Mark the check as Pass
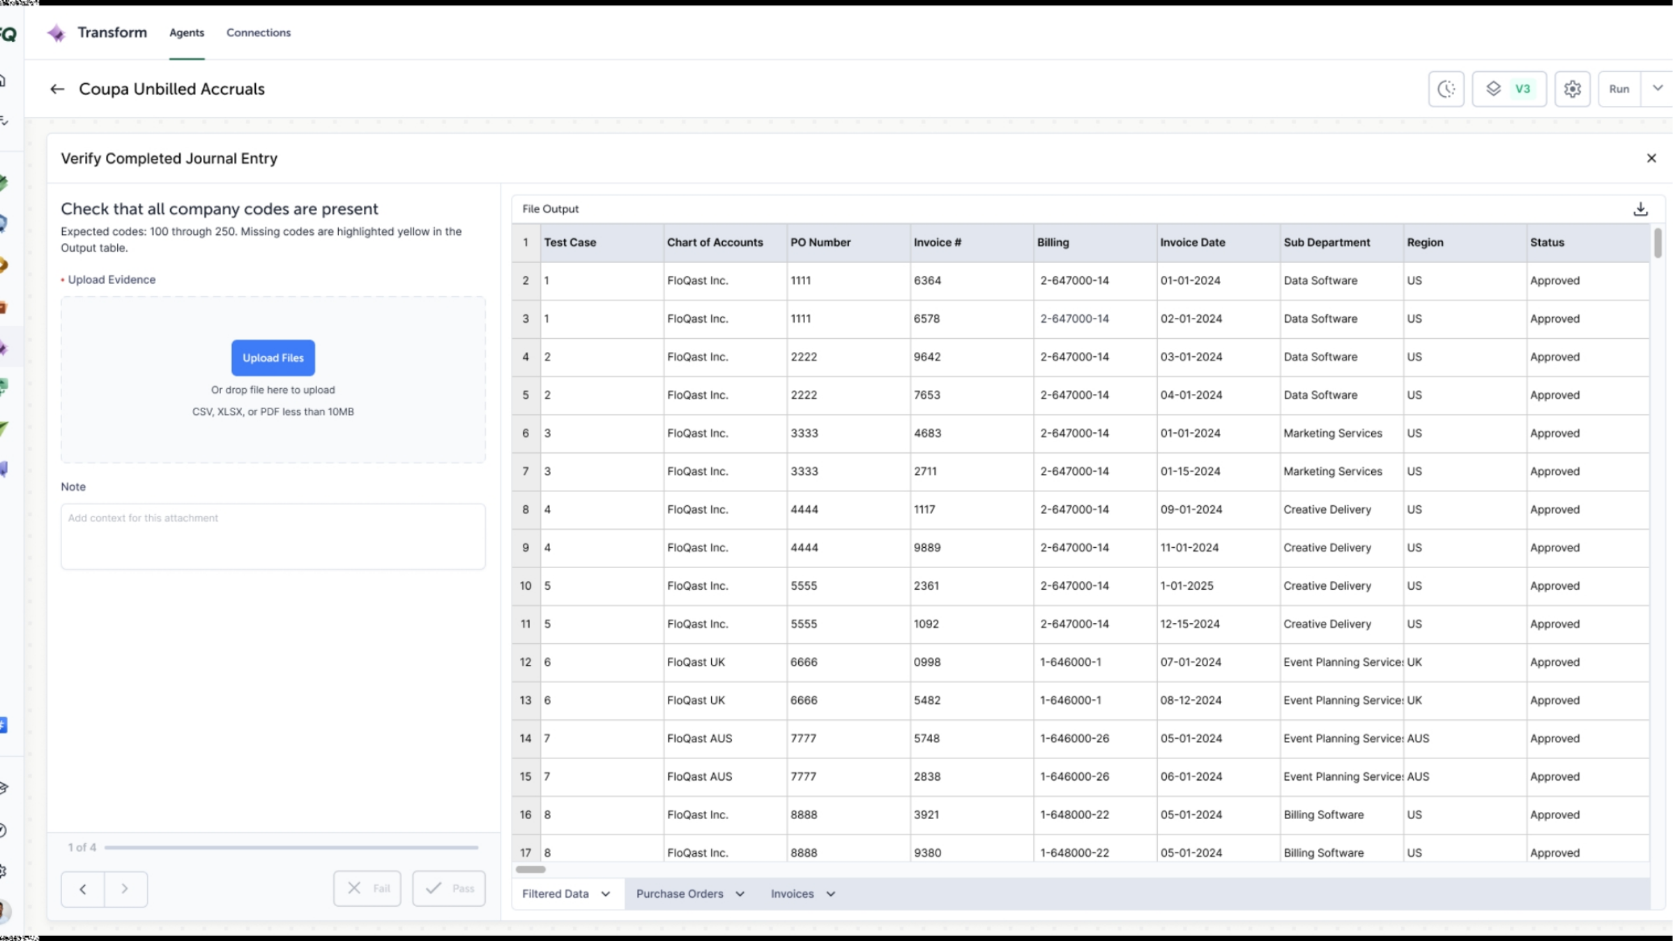This screenshot has width=1673, height=941. (449, 889)
